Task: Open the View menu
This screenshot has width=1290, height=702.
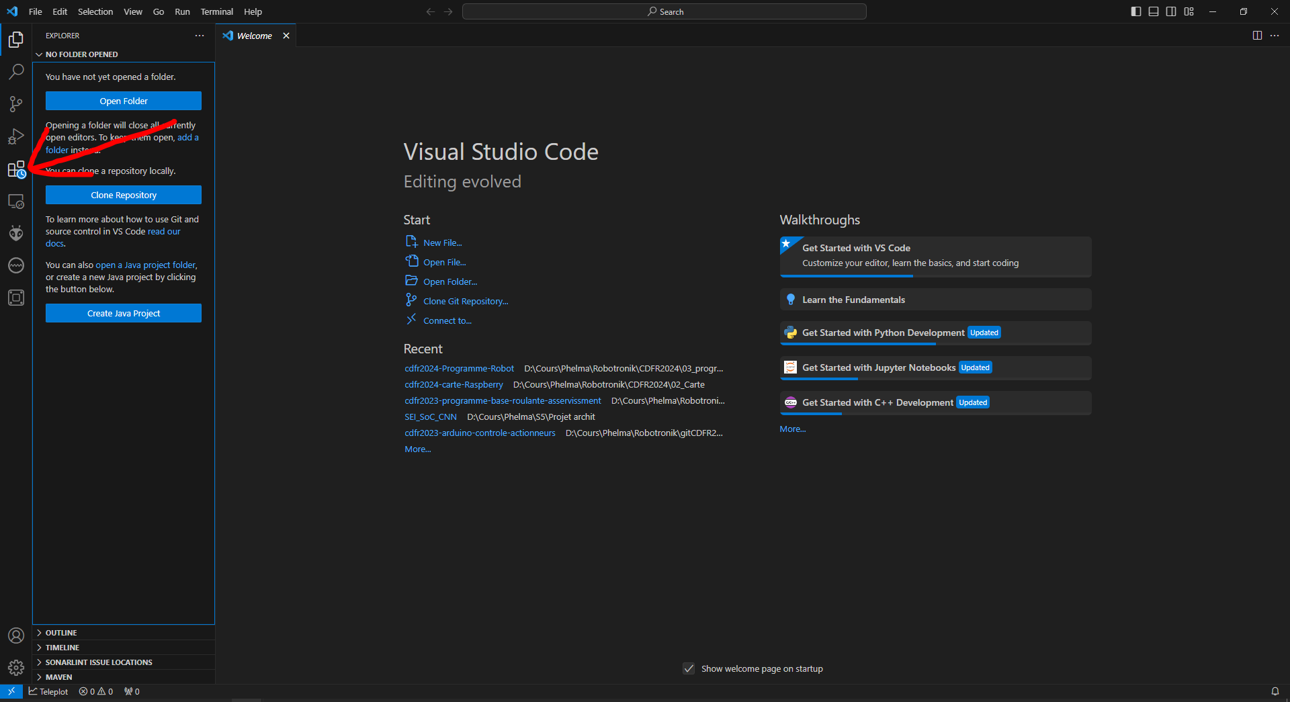Action: coord(133,11)
